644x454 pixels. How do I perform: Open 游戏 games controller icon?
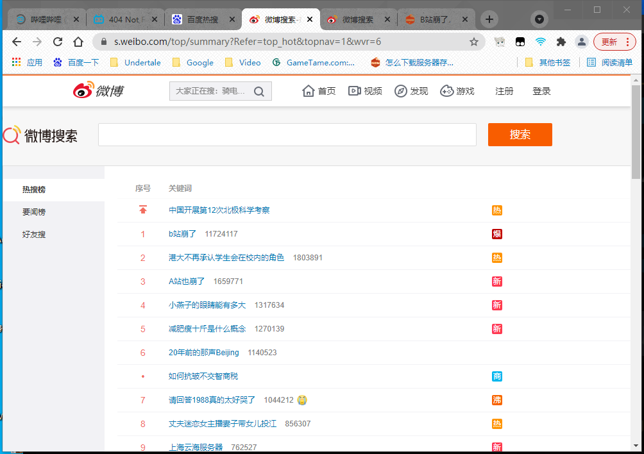tap(447, 91)
